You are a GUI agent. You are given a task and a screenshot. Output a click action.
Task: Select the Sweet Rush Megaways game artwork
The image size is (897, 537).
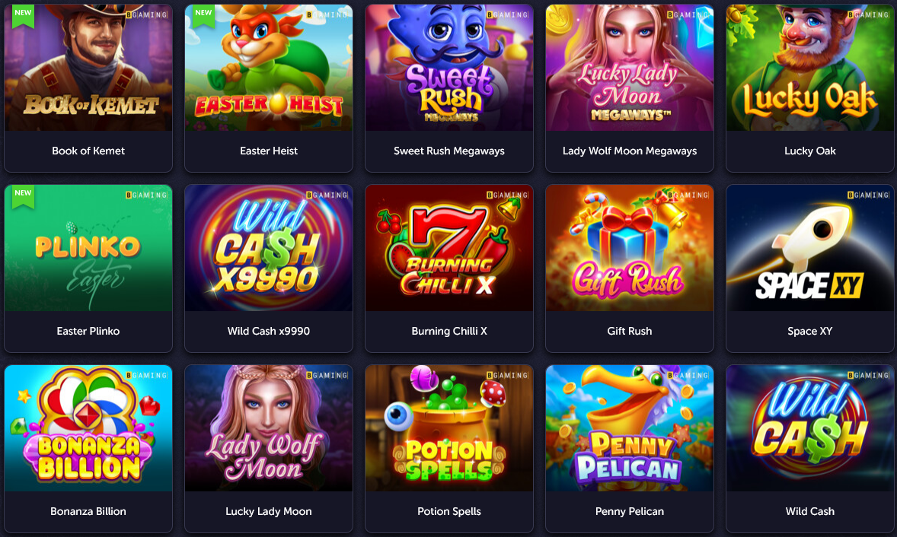pos(449,68)
